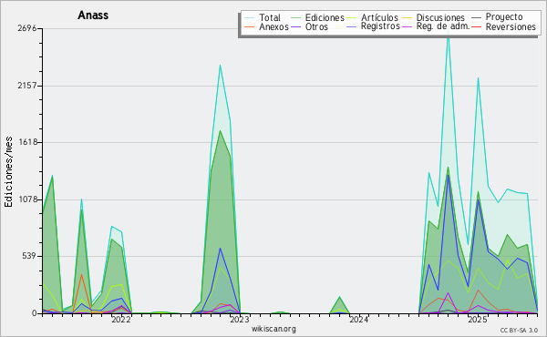Click the x-axis year label 2023

[x=240, y=320]
